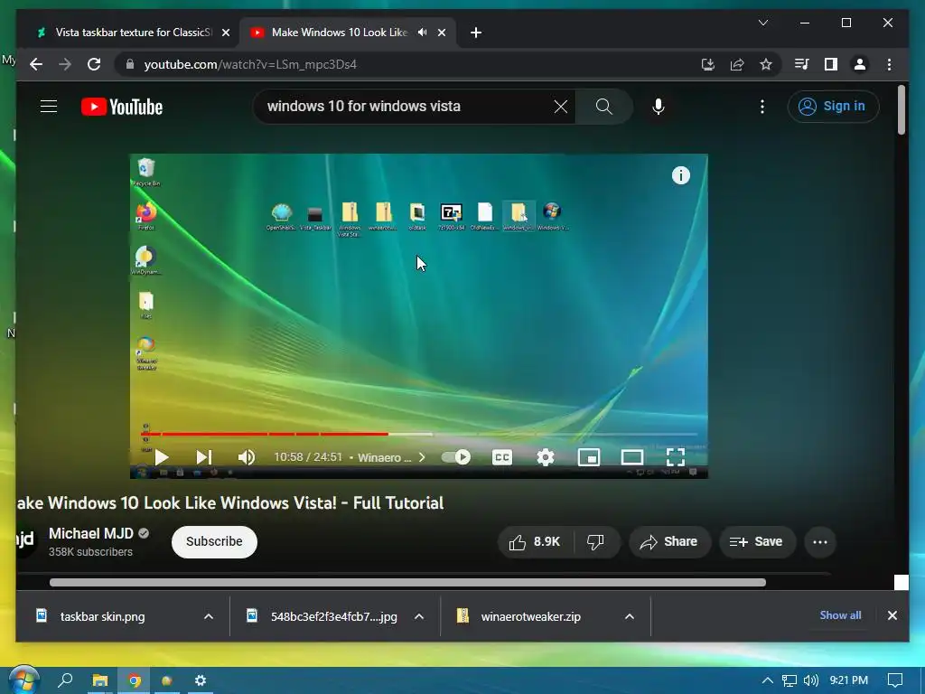
Task: Expand options for winaerotweaker.zip download
Action: pos(630,616)
